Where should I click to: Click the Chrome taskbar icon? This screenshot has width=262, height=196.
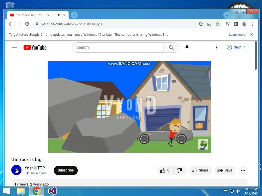tap(37, 191)
